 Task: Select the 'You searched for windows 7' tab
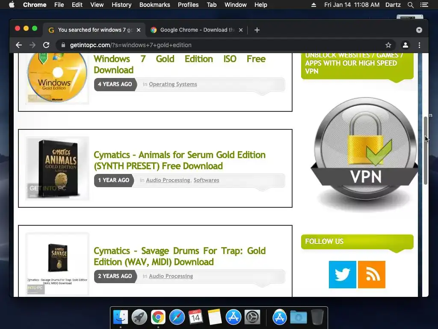[95, 30]
